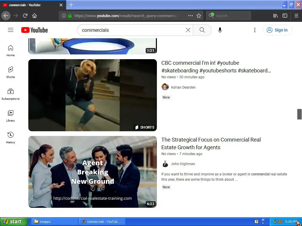302x226 pixels.
Task: Open page actions three-dot menu in address bar
Action: click(190, 16)
